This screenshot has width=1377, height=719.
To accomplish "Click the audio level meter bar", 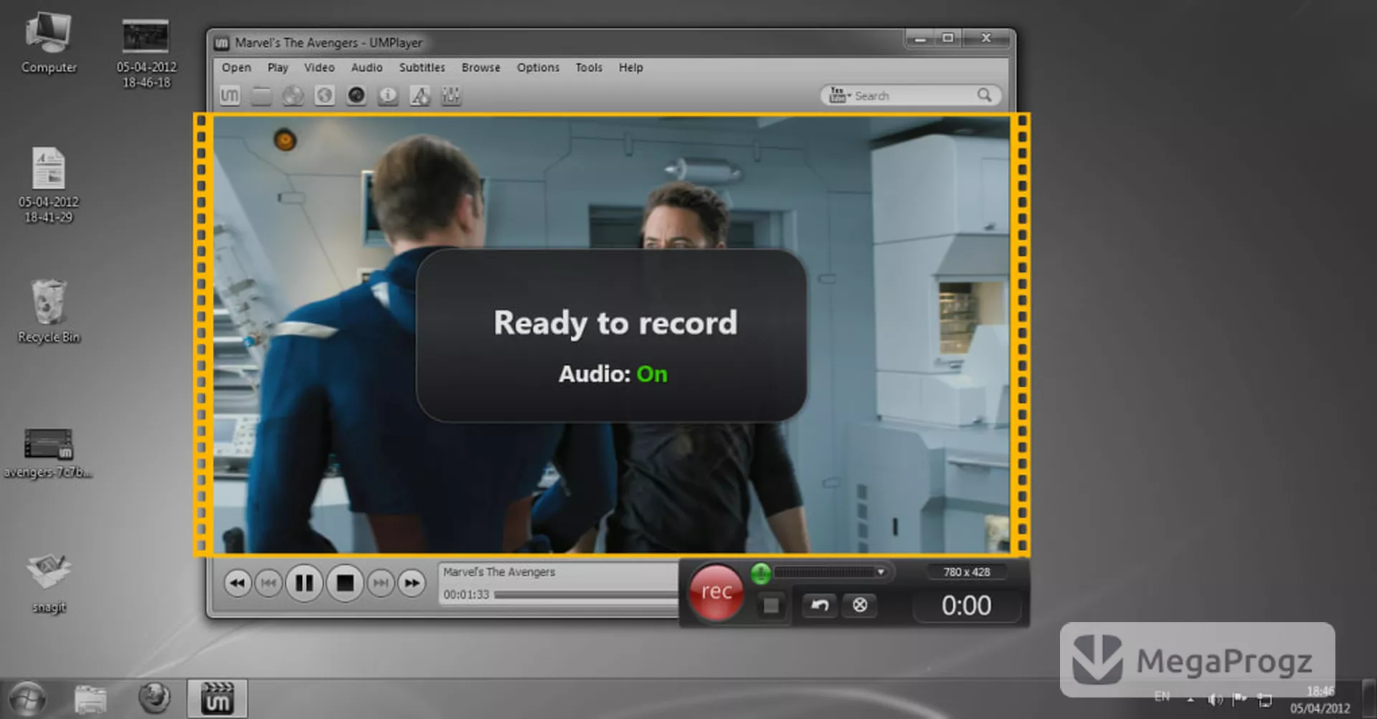I will (824, 572).
